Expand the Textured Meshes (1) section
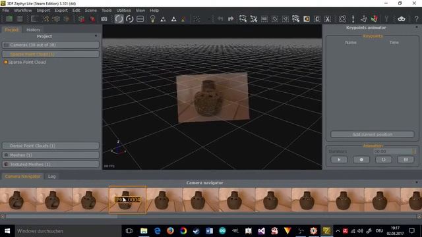 click(51, 164)
